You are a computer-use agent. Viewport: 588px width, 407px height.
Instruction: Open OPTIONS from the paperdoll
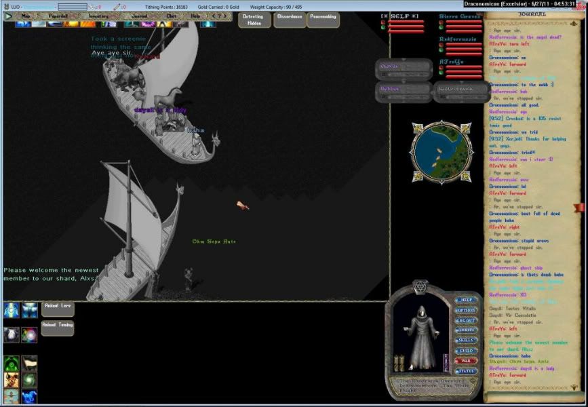(466, 310)
